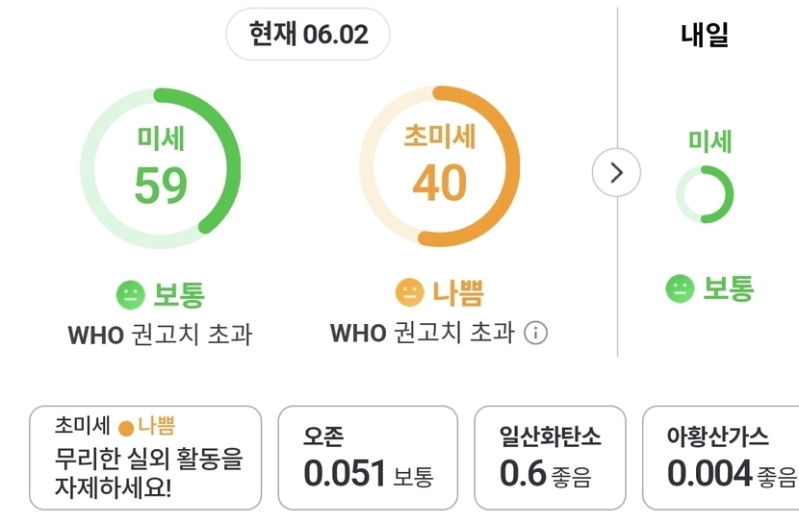Open the 아황산가스 0.004 card

[x=720, y=458]
